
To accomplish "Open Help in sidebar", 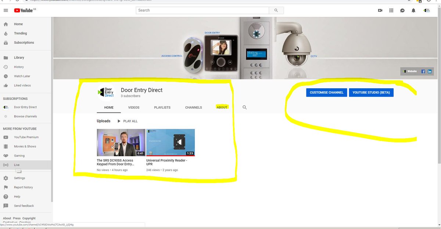I will click(x=26, y=197).
